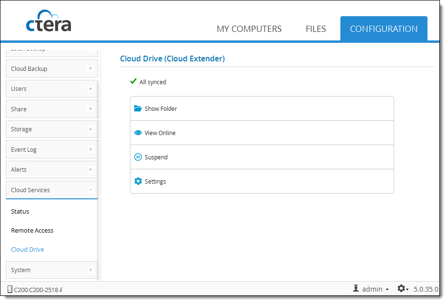Click the Cloud Drive (Cloud Extender) heading
The height and width of the screenshot is (303, 447).
[x=172, y=59]
